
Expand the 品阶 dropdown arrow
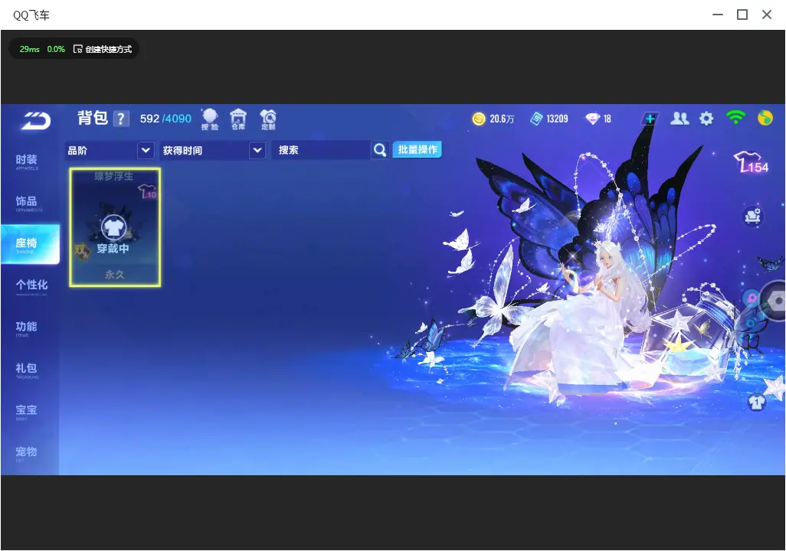[x=146, y=150]
